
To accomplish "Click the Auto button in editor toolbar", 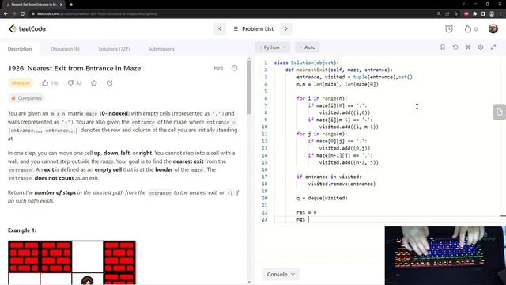I will tap(307, 47).
